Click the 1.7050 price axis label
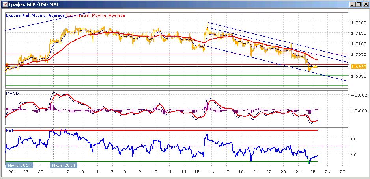The height and width of the screenshot is (179, 370). click(359, 54)
